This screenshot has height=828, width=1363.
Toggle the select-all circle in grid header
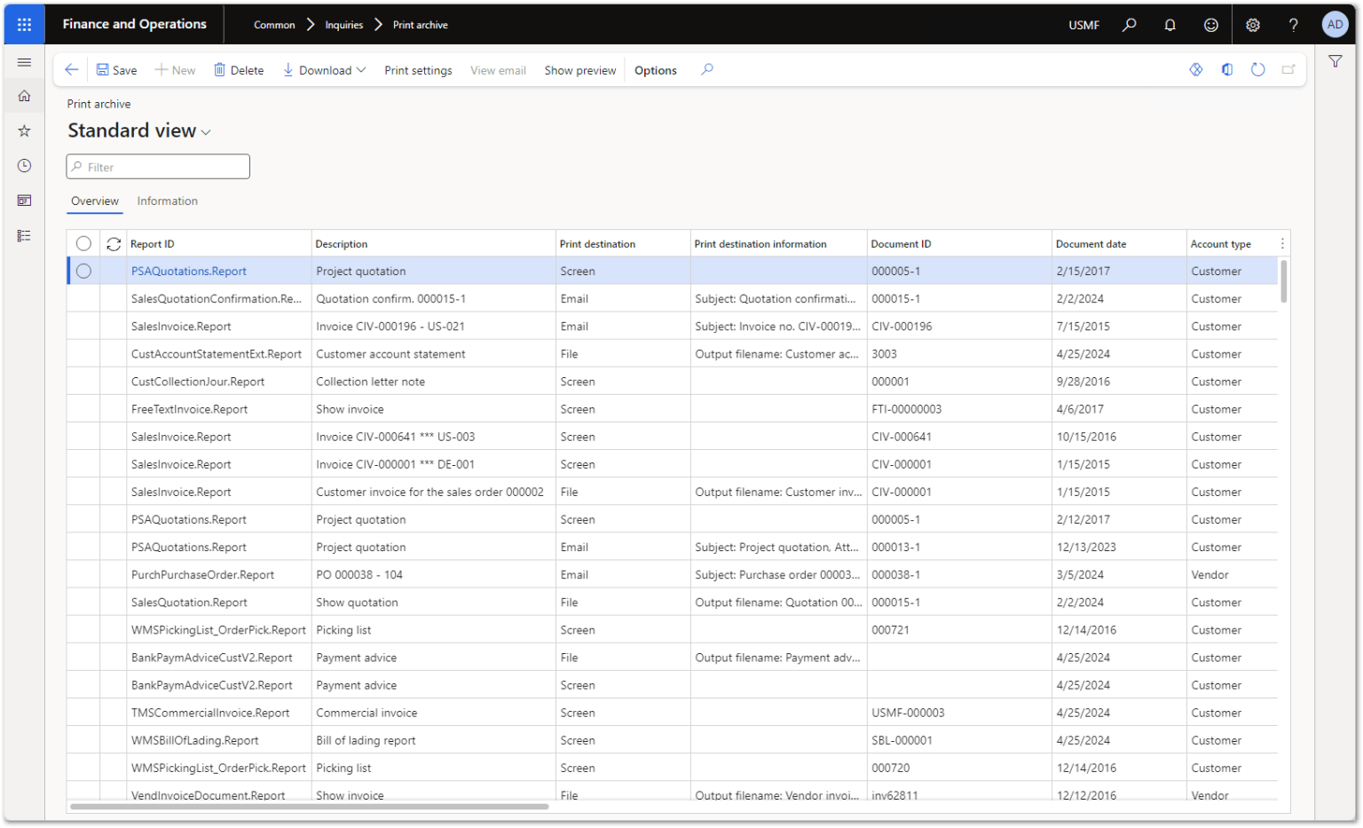click(83, 244)
